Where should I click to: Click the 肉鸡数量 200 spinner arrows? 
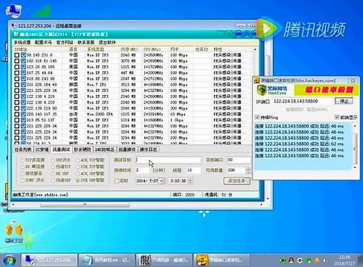click(x=248, y=171)
